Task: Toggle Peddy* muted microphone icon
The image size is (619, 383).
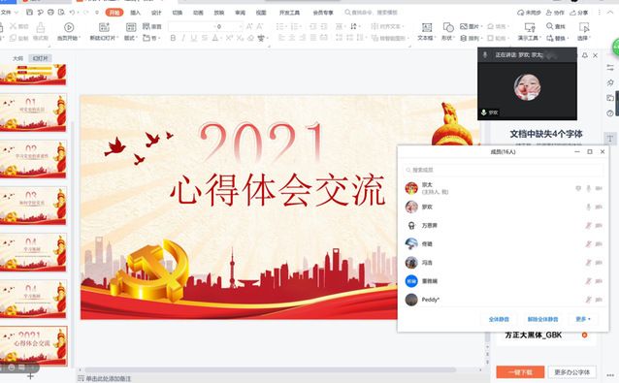Action: pos(588,300)
